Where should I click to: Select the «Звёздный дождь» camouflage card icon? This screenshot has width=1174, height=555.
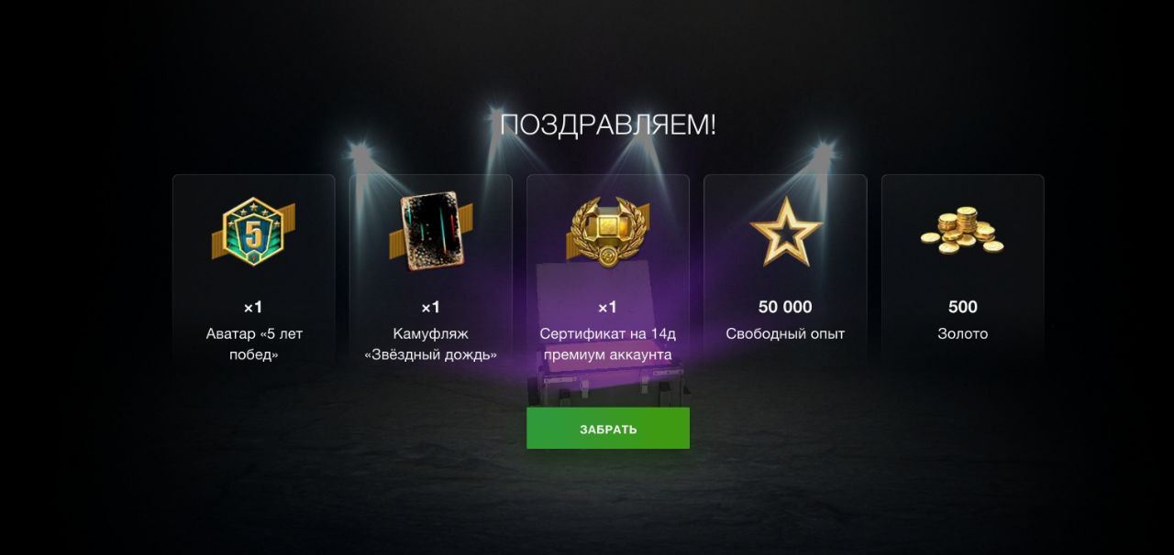click(430, 232)
